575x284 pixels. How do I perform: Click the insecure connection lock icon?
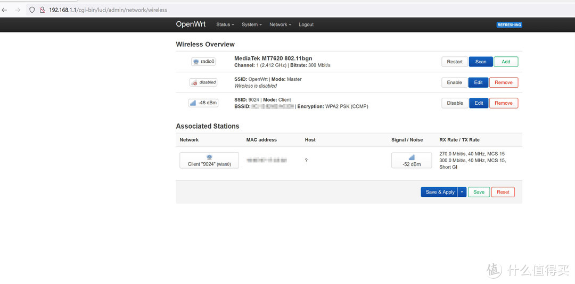coord(42,10)
